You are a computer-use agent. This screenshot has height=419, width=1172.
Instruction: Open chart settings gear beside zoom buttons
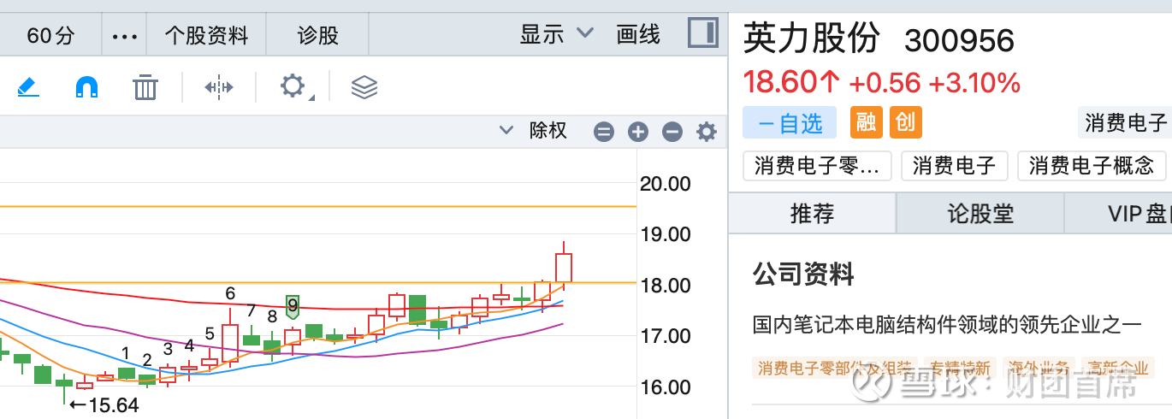click(706, 132)
